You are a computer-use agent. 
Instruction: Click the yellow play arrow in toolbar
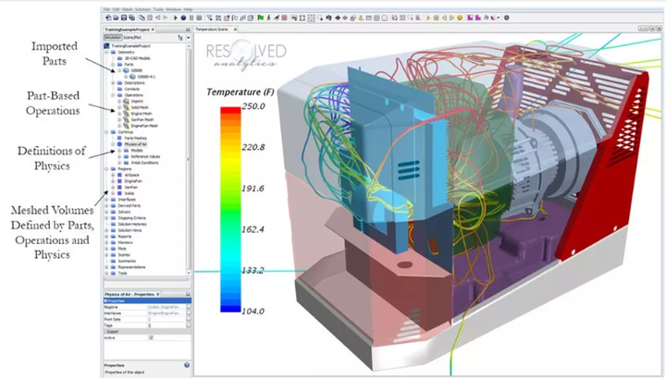click(x=428, y=18)
